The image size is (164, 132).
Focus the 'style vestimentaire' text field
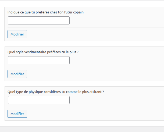tap(39, 60)
